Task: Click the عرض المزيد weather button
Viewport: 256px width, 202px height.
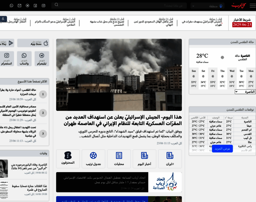Action: click(222, 149)
